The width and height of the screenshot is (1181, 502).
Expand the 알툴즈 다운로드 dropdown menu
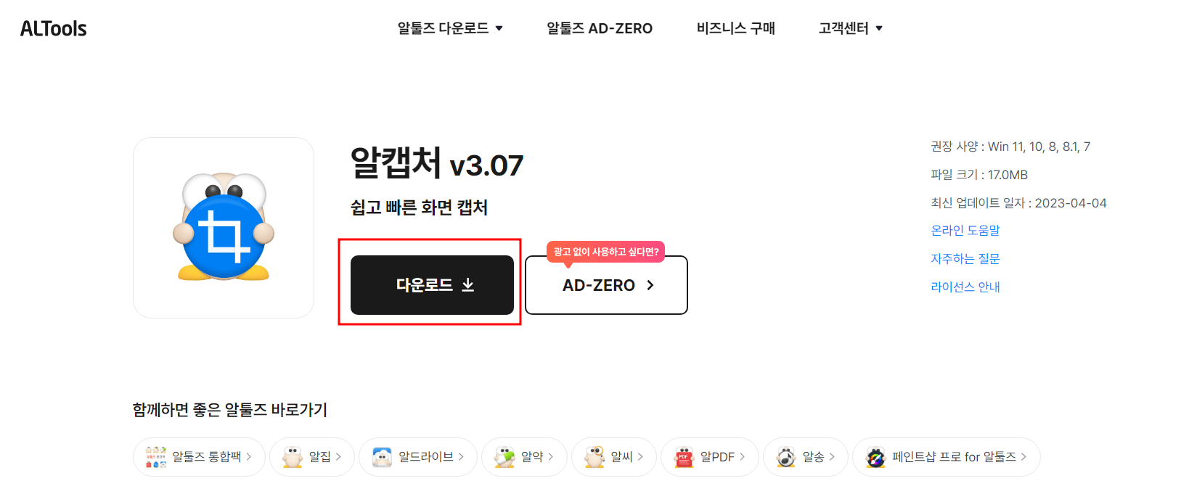click(x=449, y=28)
